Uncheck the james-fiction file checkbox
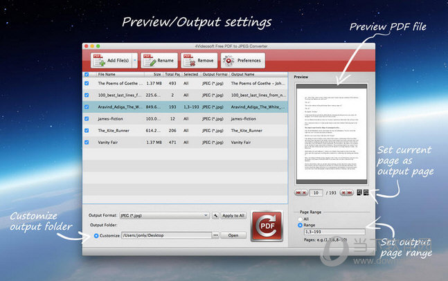This screenshot has height=281, width=448. pyautogui.click(x=87, y=118)
